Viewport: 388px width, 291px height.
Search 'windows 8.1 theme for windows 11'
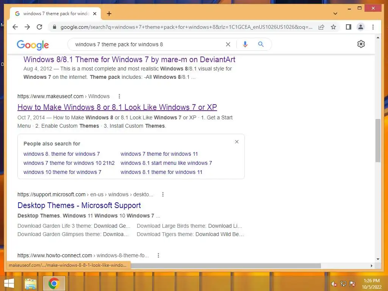(161, 172)
